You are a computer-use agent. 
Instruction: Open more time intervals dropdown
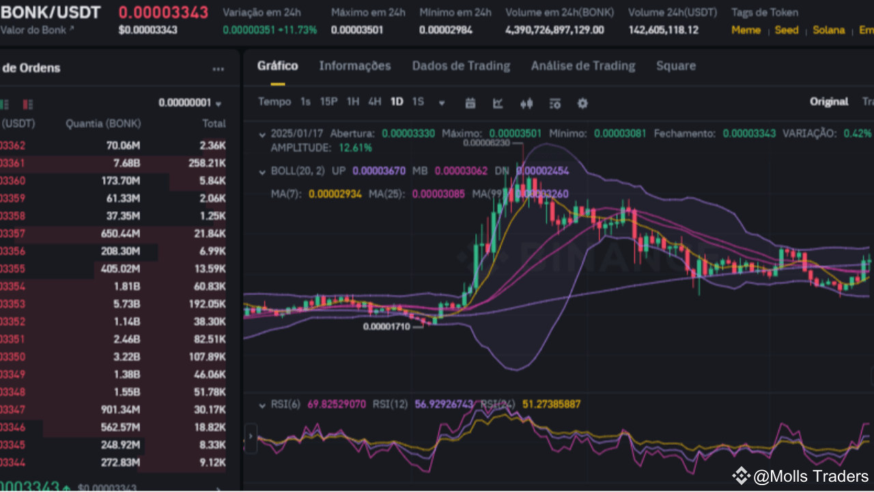[442, 103]
